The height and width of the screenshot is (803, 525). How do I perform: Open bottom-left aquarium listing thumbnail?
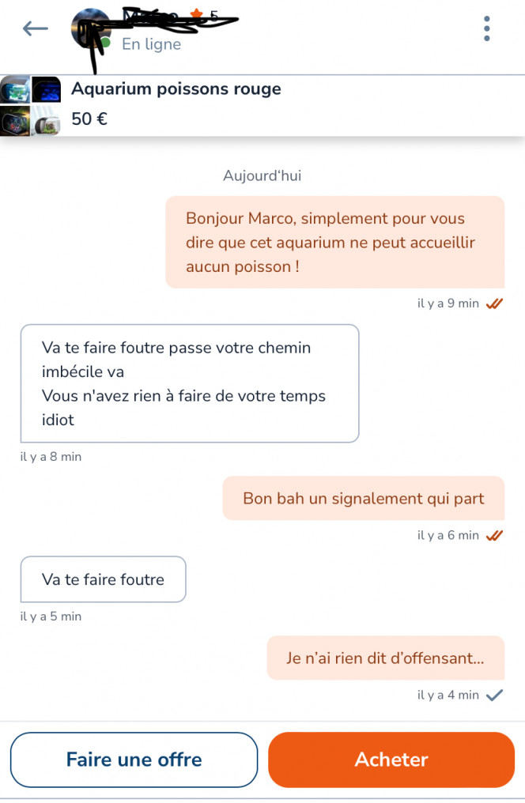15,121
